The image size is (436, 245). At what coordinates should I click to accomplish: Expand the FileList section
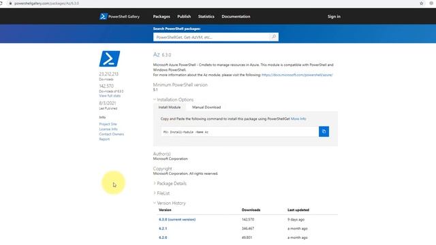point(161,193)
